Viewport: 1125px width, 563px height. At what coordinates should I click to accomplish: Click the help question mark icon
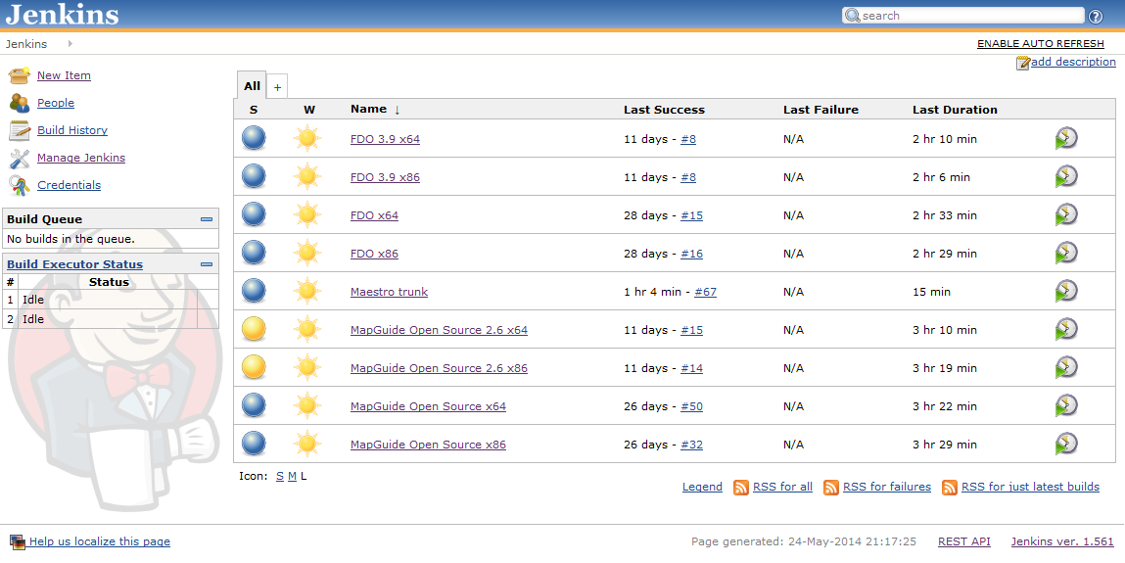click(1096, 17)
